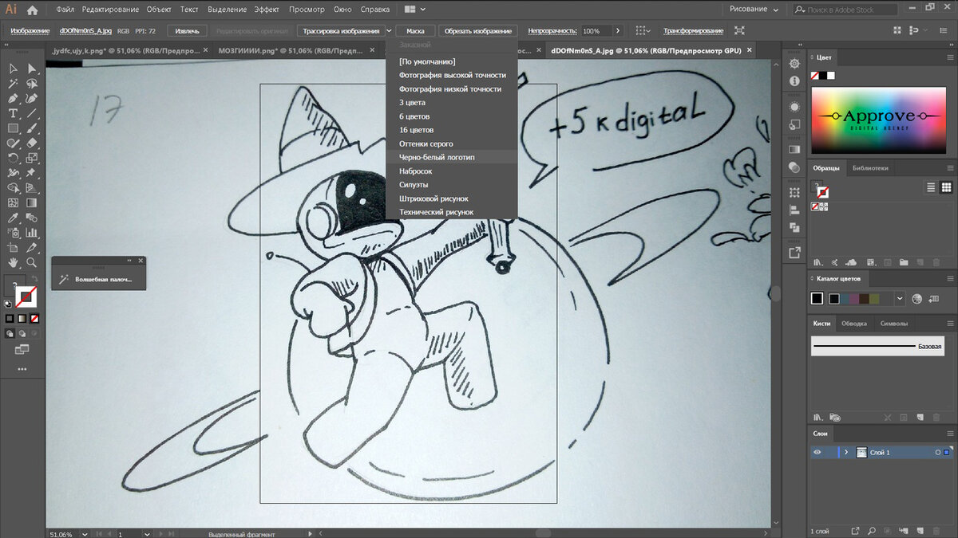Image resolution: width=958 pixels, height=538 pixels.
Task: Open the Align panel icon
Action: coord(794,210)
